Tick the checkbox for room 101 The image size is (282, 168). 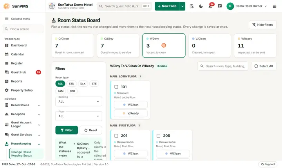[x=116, y=87]
